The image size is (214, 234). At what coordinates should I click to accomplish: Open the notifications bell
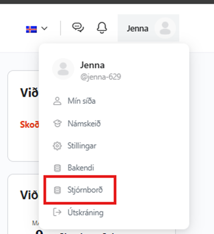pos(102,28)
